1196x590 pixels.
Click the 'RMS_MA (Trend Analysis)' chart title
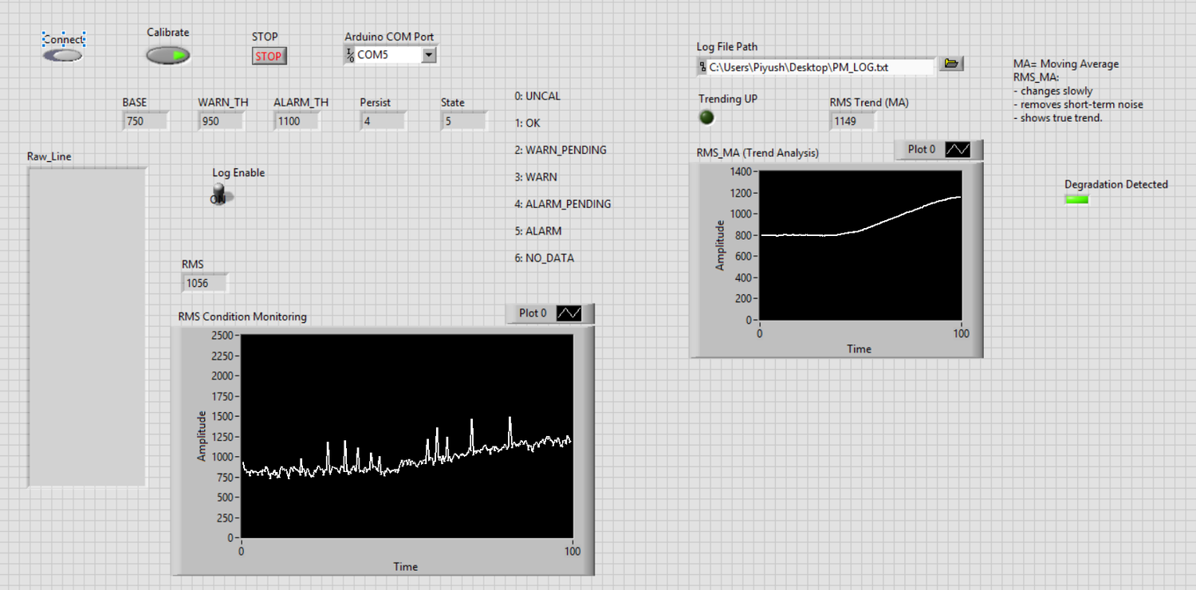pos(757,152)
